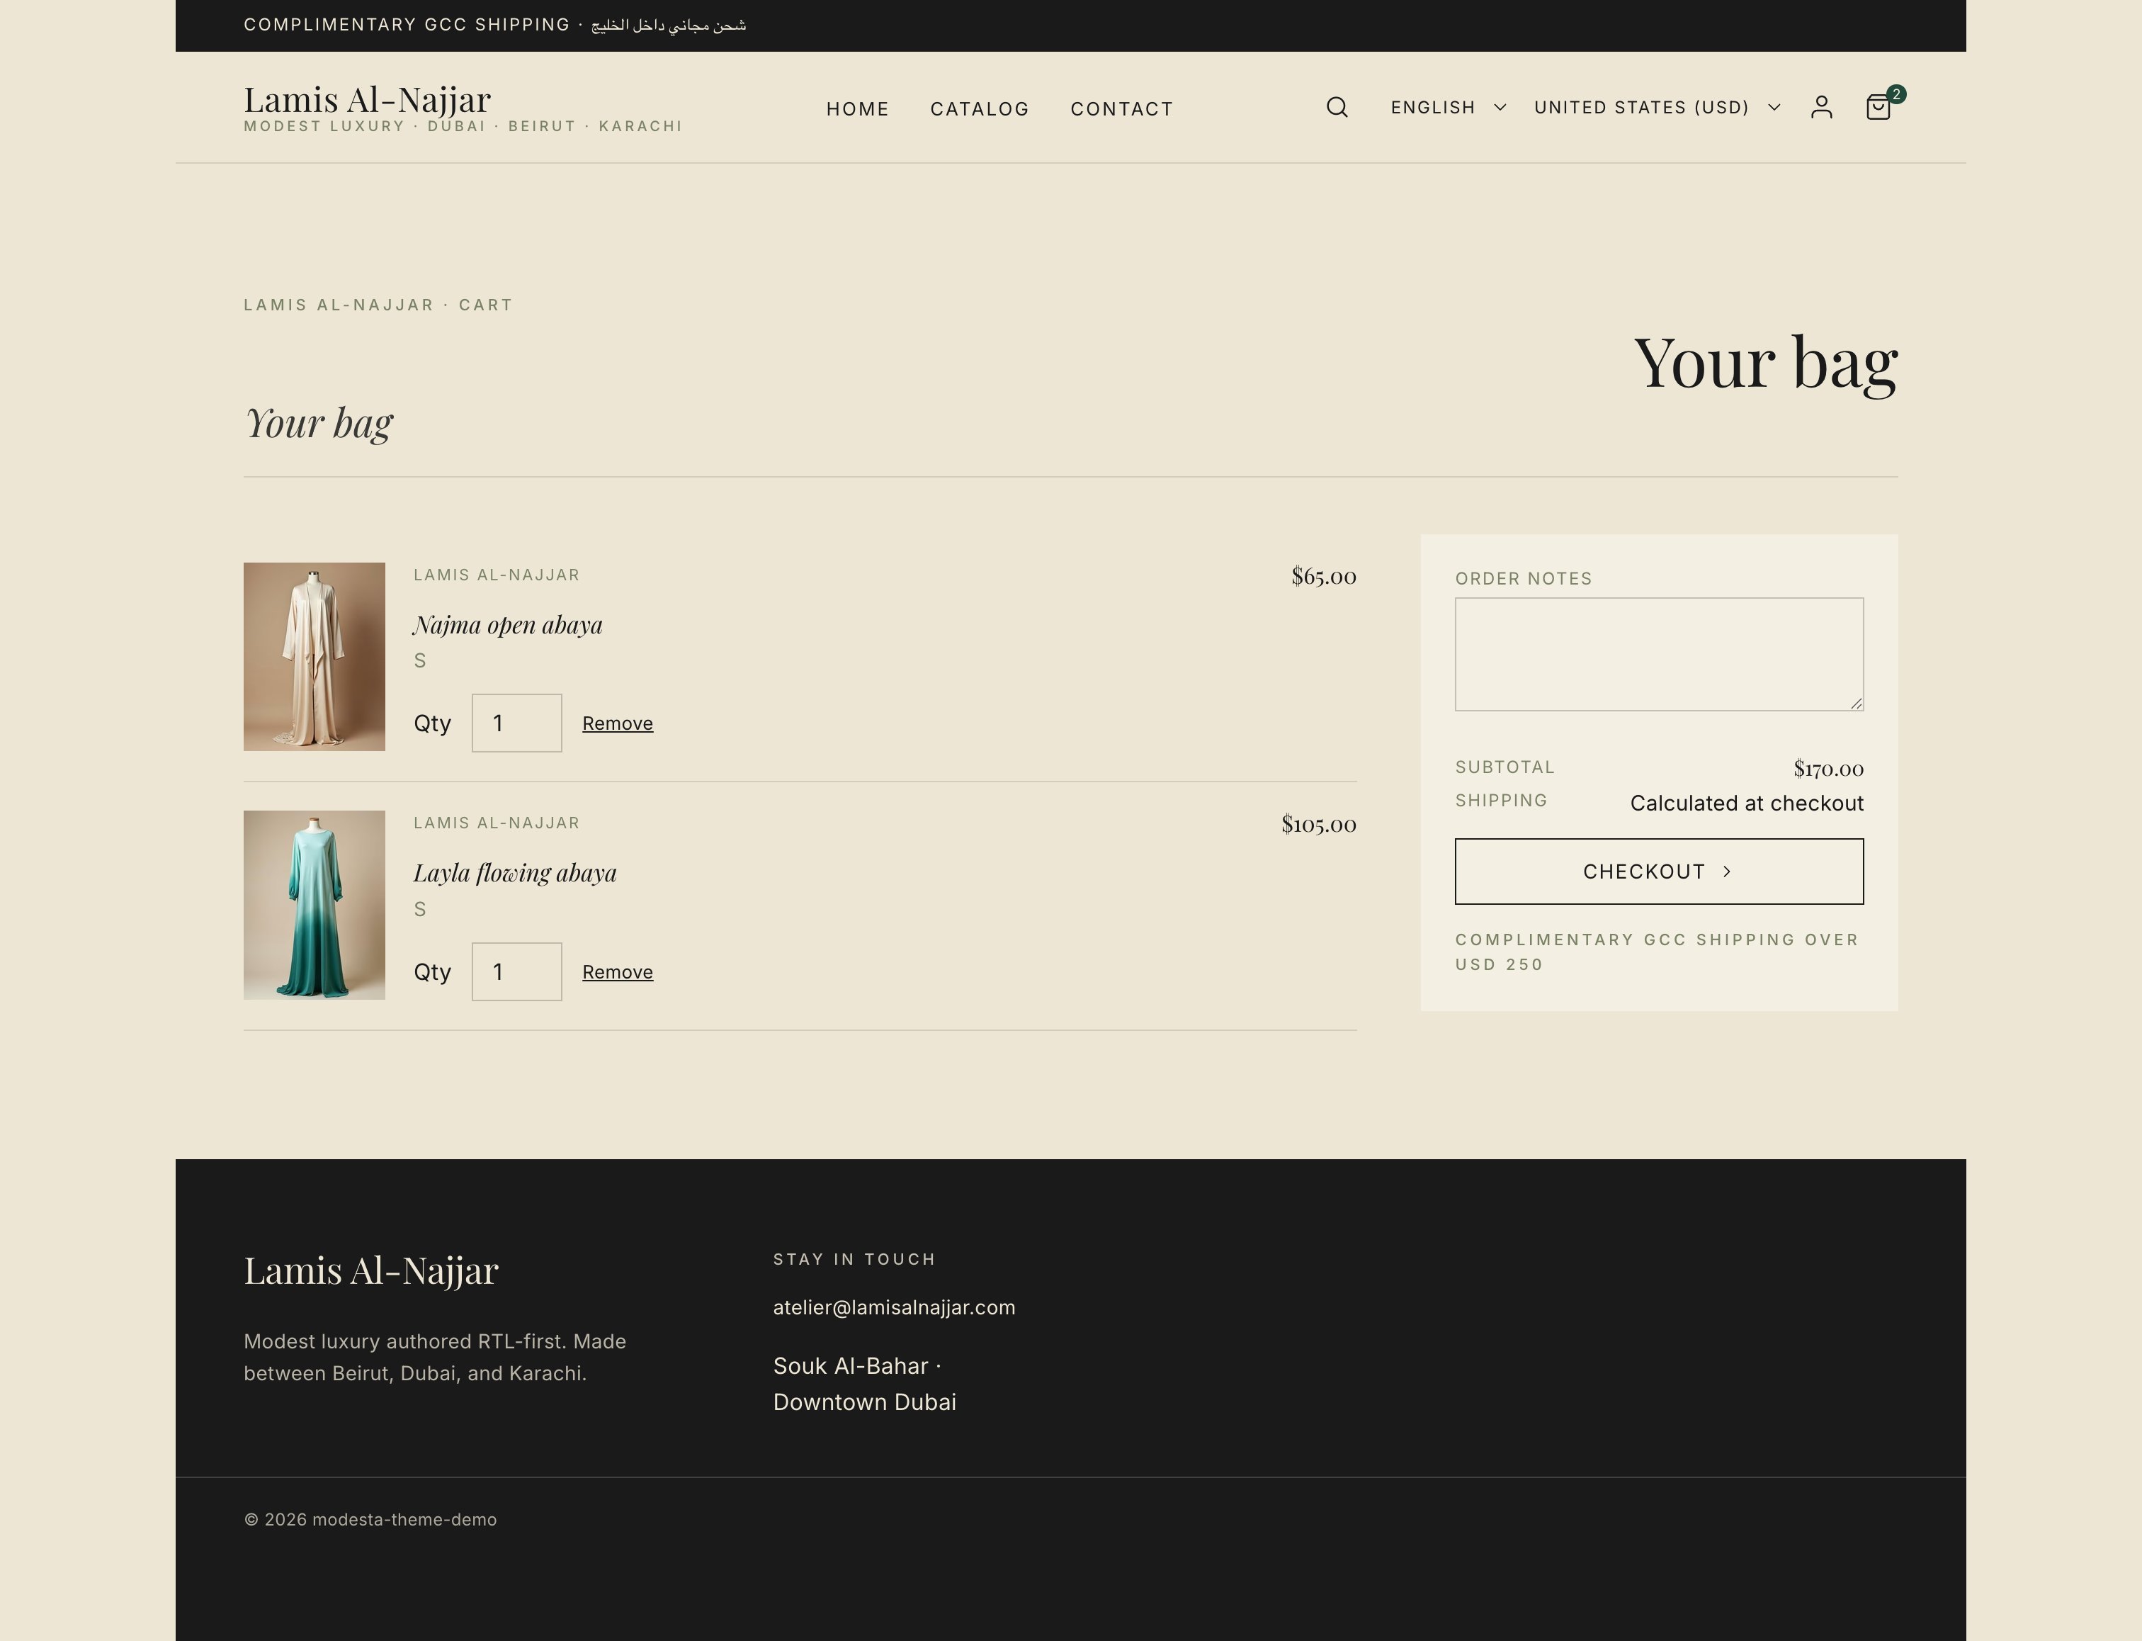Click the cart count badge showing 2

[x=1896, y=94]
